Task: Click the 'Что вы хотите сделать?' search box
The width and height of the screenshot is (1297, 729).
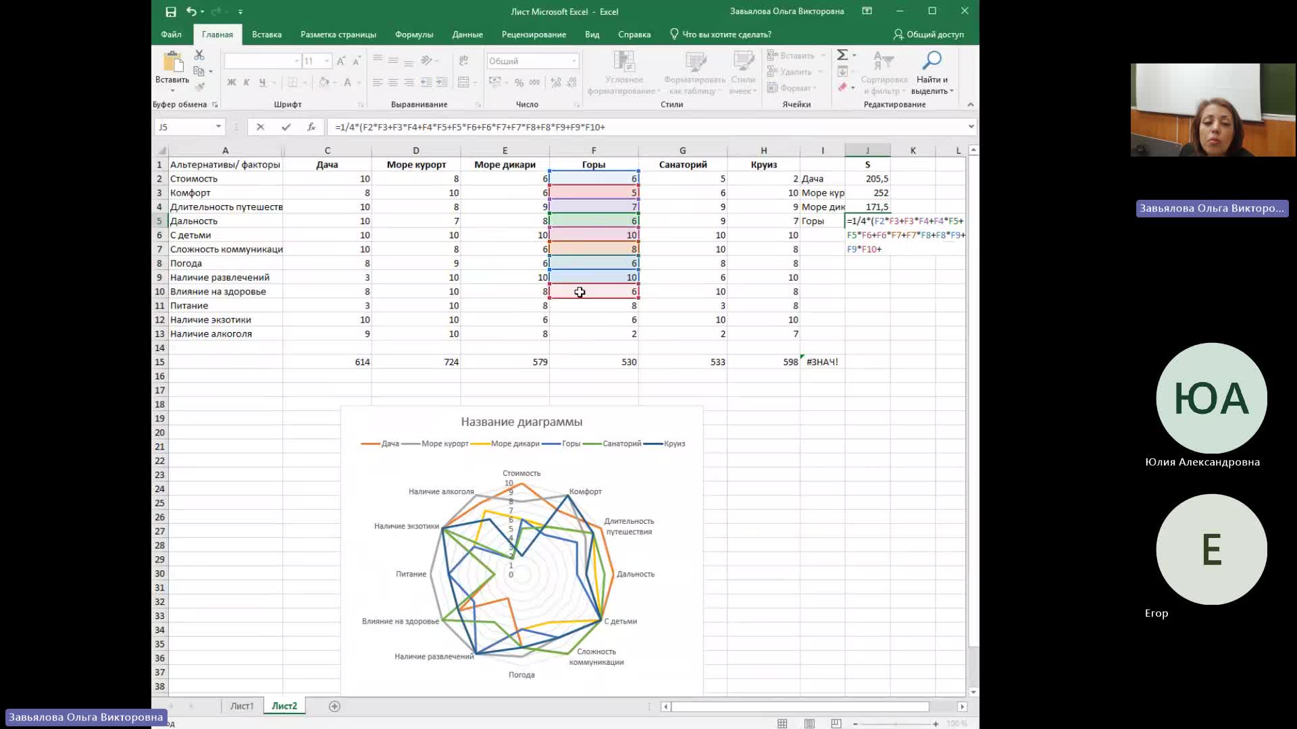Action: click(x=721, y=34)
